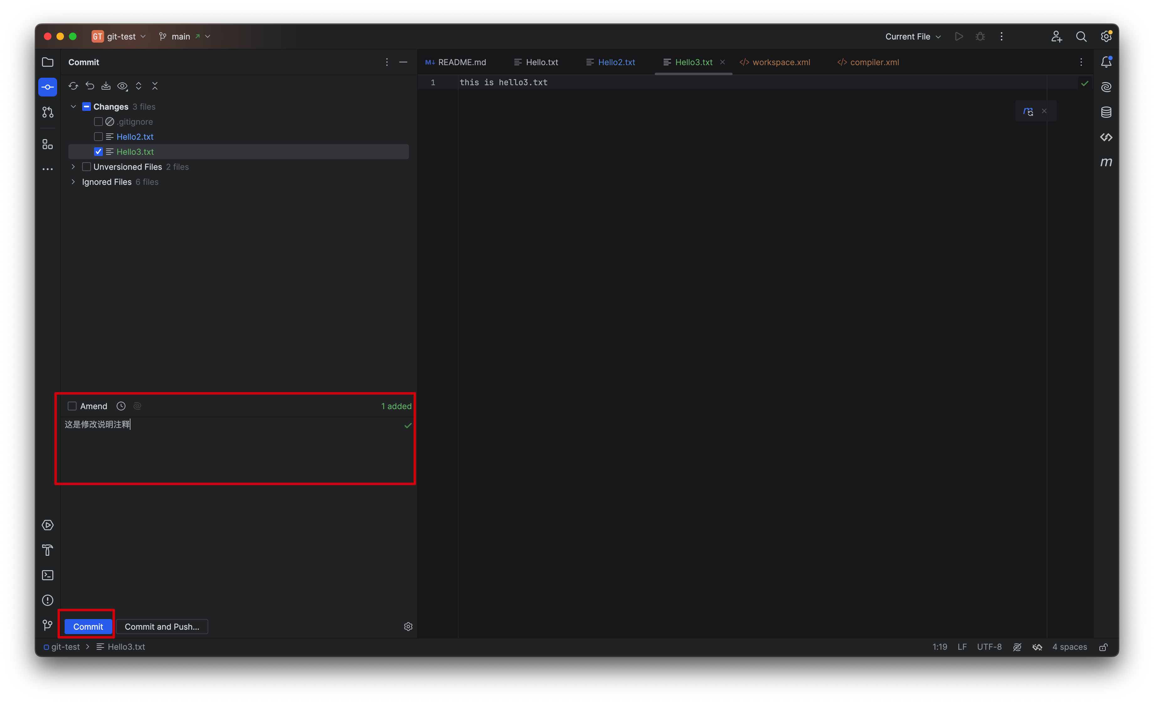This screenshot has width=1154, height=703.
Task: Open the Terminal tool window icon
Action: [47, 575]
